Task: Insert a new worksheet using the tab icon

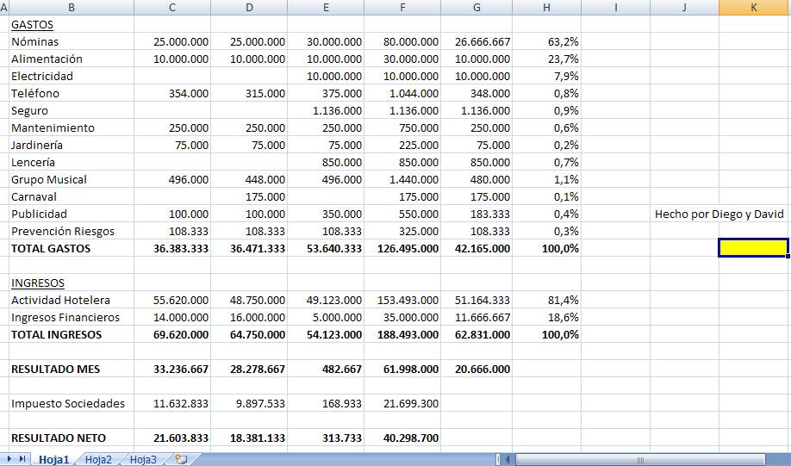Action: pos(181,459)
